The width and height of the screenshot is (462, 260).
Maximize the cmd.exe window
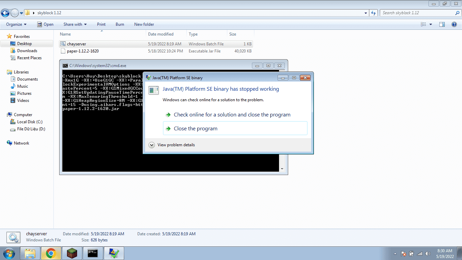click(x=268, y=66)
